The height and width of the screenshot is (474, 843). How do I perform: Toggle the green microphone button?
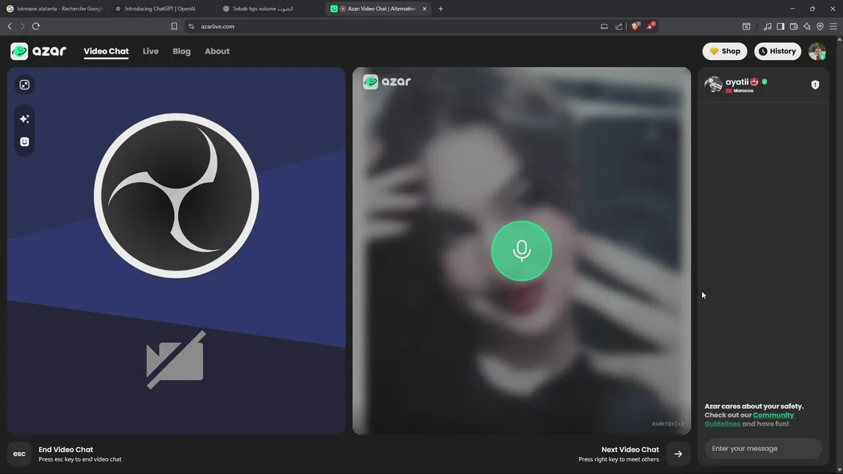point(522,251)
